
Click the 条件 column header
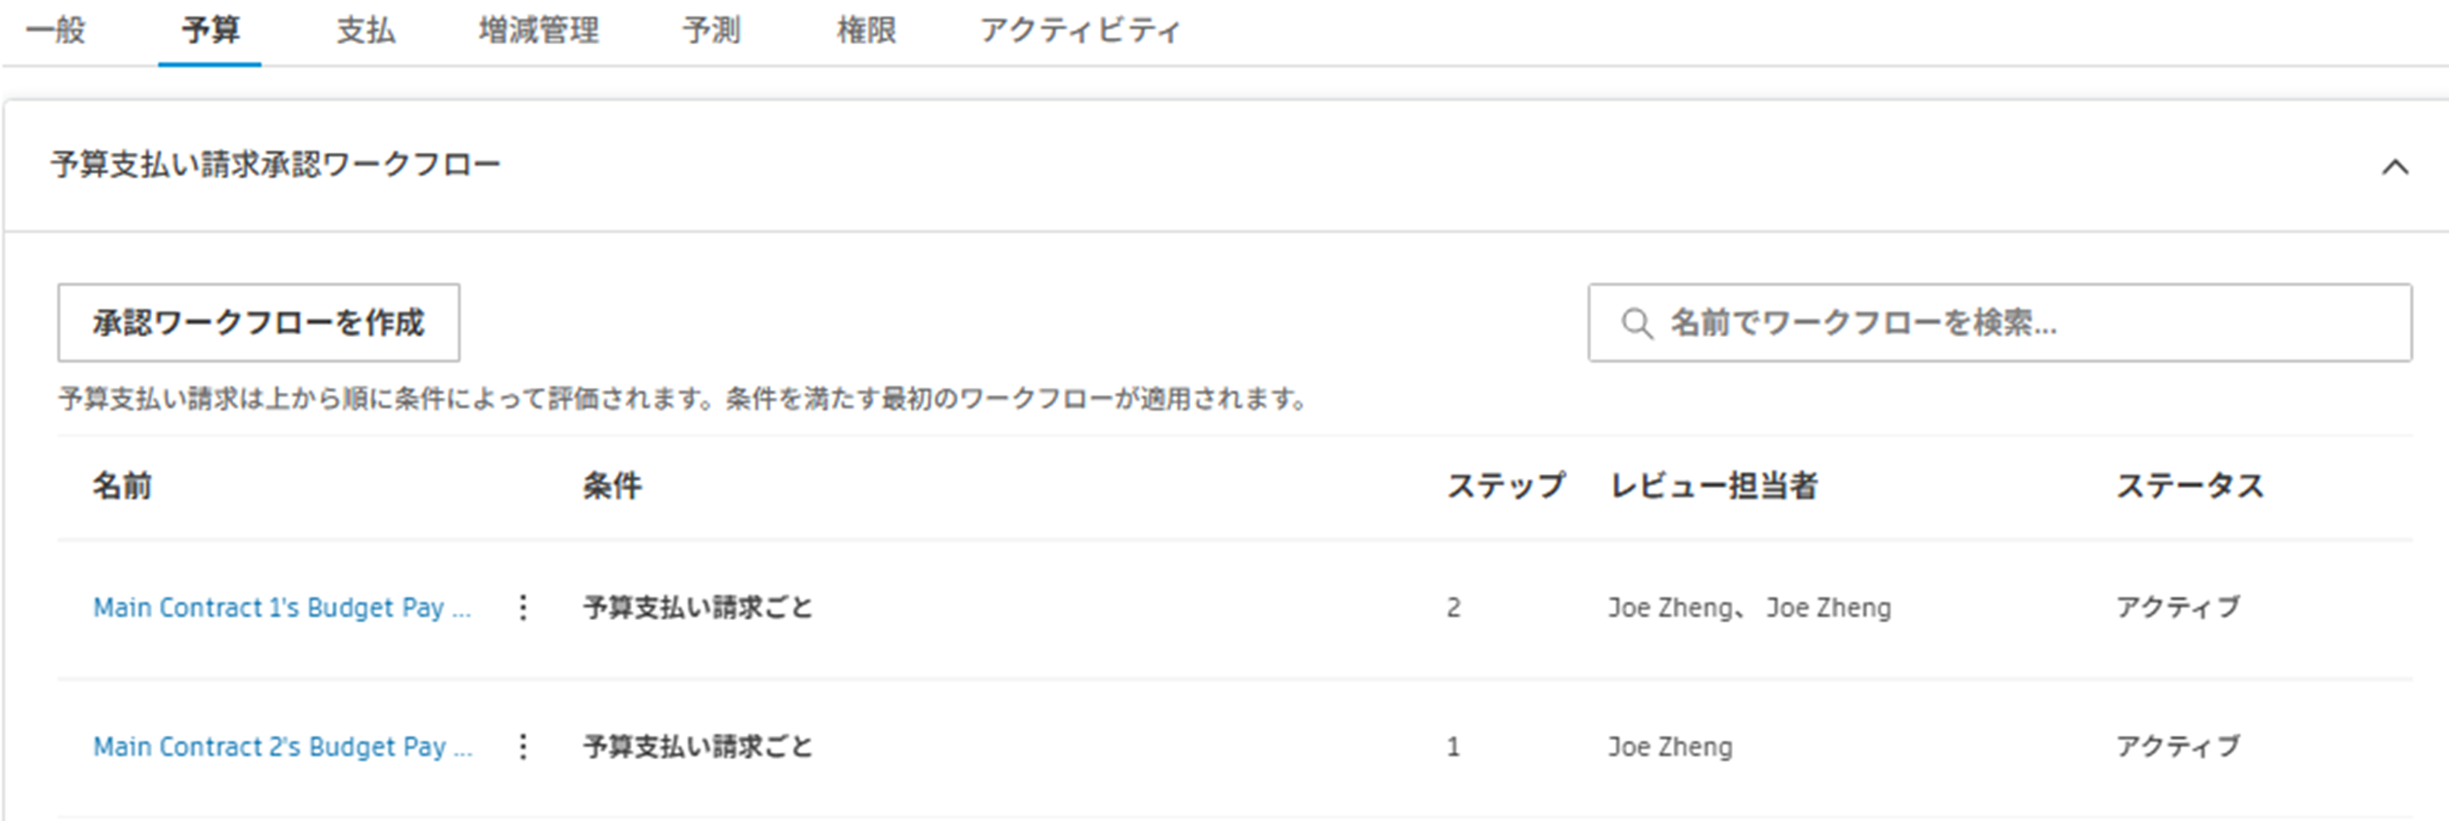click(x=612, y=486)
